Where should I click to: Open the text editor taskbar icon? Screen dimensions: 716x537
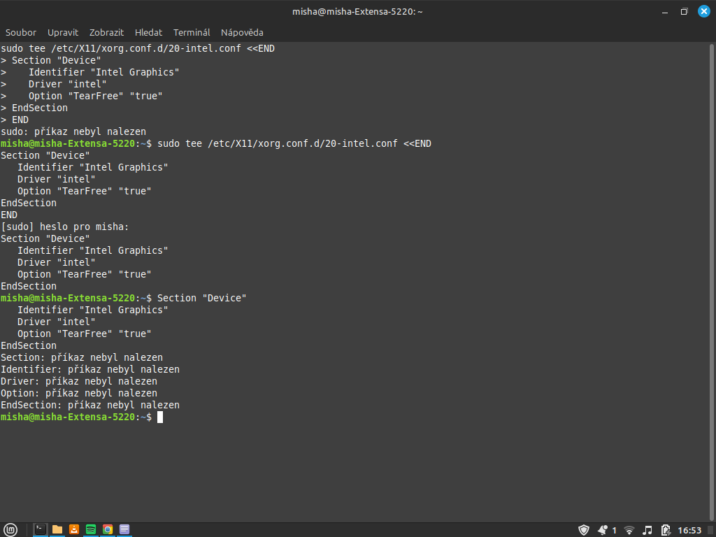pyautogui.click(x=124, y=529)
